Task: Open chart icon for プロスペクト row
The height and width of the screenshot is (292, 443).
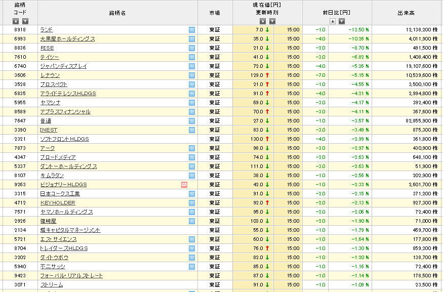Action: [192, 85]
